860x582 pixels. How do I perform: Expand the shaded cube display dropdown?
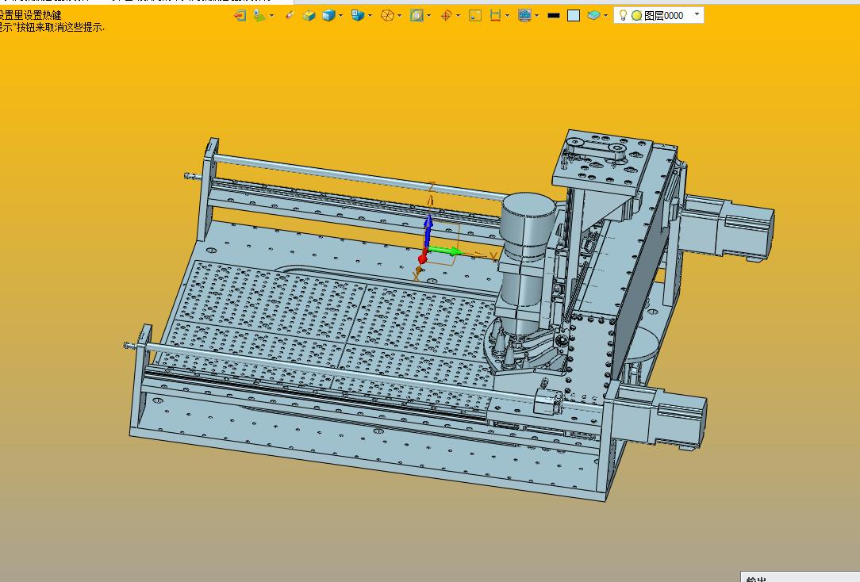pyautogui.click(x=340, y=16)
